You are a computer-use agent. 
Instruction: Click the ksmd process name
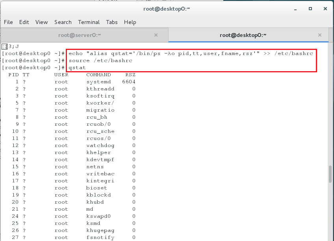click(x=93, y=223)
